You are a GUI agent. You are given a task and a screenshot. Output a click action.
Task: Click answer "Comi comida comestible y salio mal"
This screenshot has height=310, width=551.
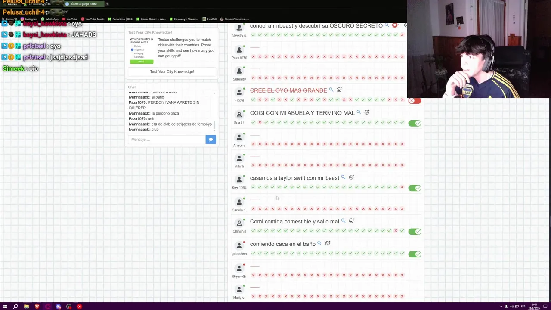coord(294,221)
